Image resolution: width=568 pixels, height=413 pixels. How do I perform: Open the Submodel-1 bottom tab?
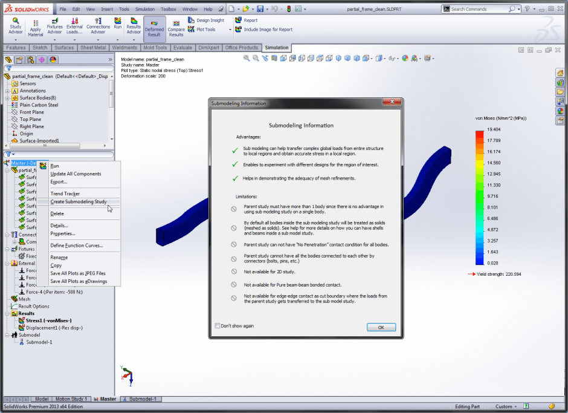tap(142, 399)
